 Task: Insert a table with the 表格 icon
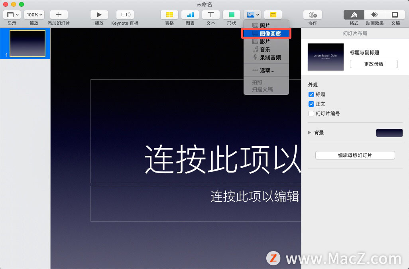169,15
